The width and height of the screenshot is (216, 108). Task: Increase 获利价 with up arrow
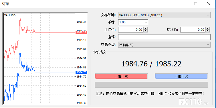(x=208, y=28)
